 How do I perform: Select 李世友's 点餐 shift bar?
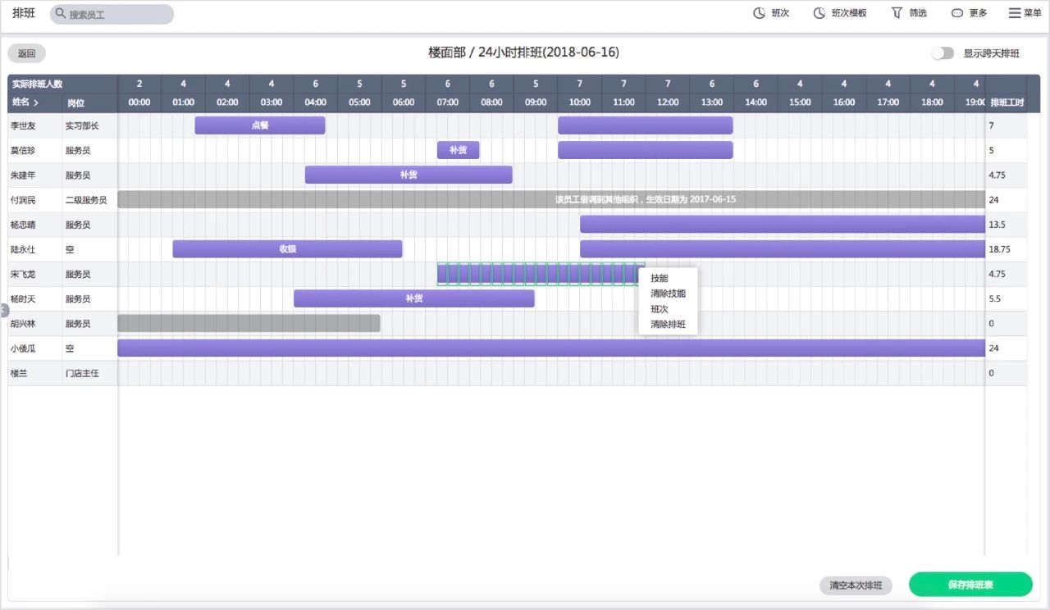(259, 125)
